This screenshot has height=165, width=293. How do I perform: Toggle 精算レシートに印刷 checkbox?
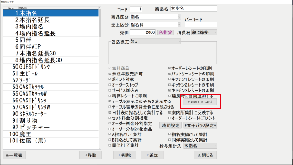pos(110,96)
